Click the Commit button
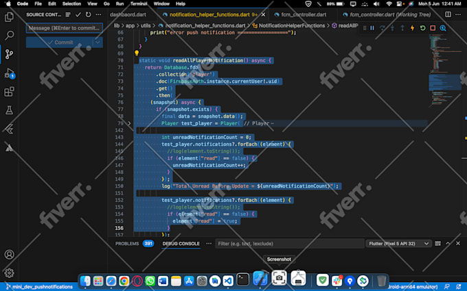The image size is (467, 291). (60, 42)
